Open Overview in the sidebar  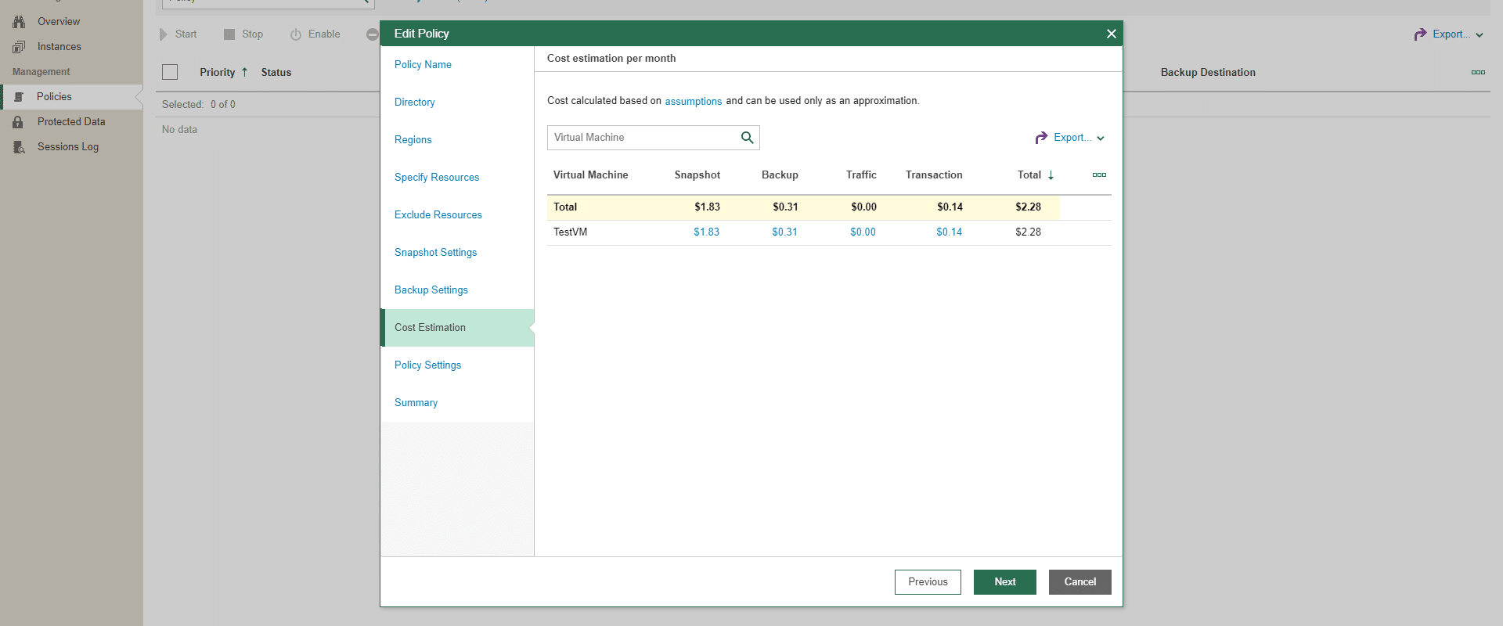(x=59, y=22)
